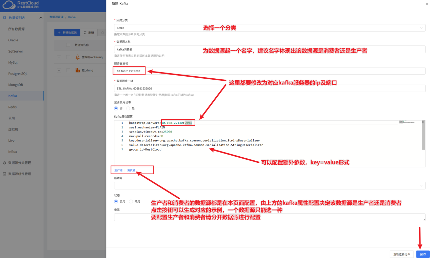Click the value.deserializer line
Screen dimensions: 430x258
tap(196, 145)
